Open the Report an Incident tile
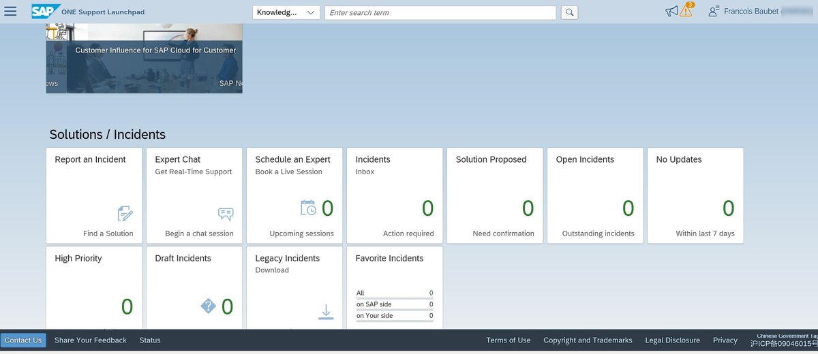Screen dimensions: 818x354 pos(94,195)
